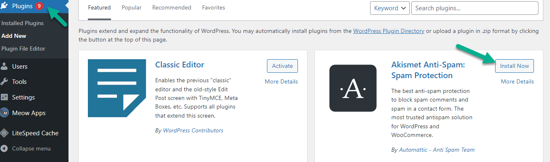Click the Classic Editor description text

coord(196,98)
